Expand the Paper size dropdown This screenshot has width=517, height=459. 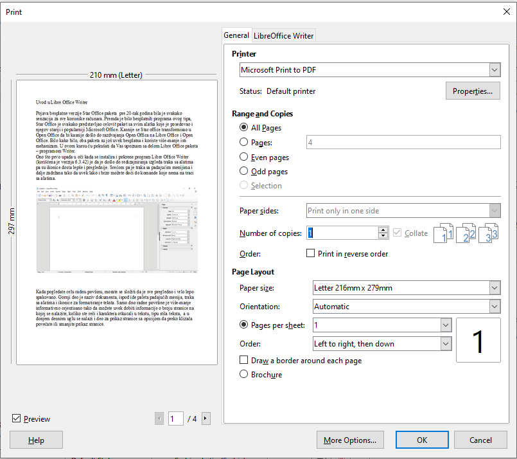pyautogui.click(x=494, y=287)
